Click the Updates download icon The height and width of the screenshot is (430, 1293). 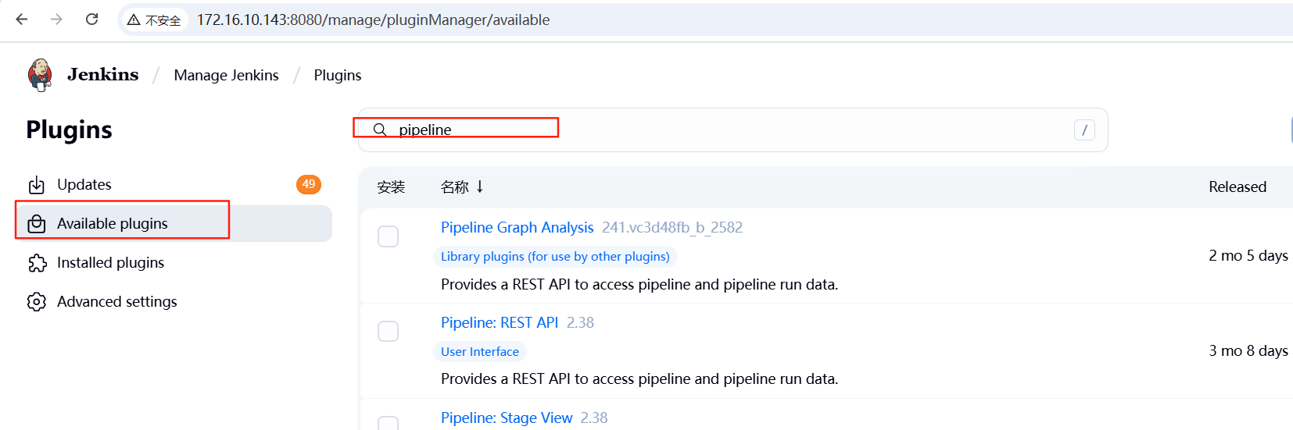pos(37,185)
